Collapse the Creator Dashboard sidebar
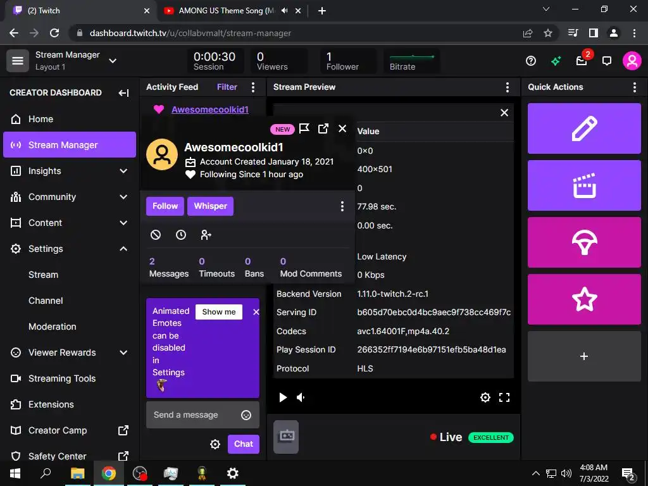 pyautogui.click(x=123, y=92)
